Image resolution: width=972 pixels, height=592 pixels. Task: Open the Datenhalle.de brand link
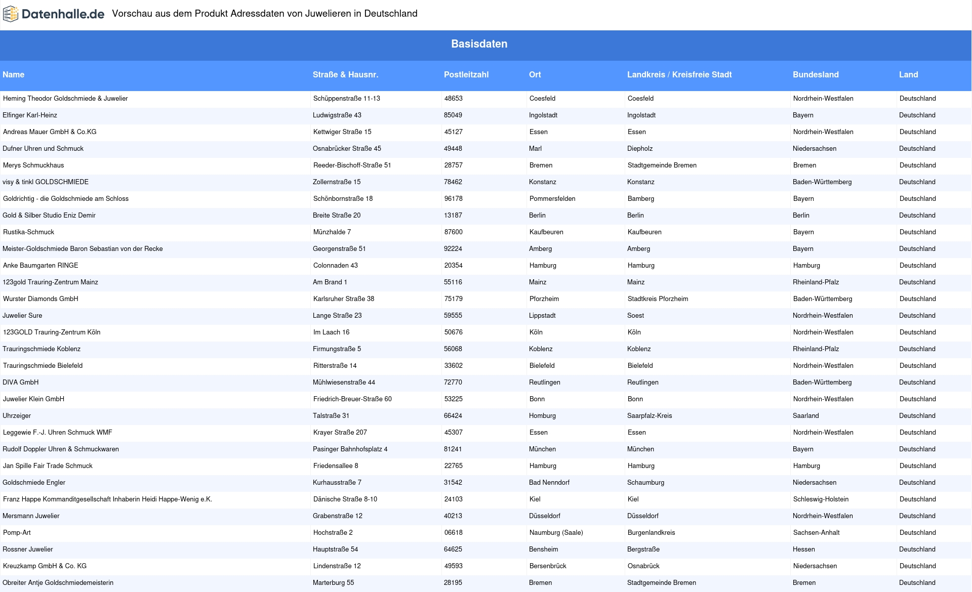[x=63, y=14]
